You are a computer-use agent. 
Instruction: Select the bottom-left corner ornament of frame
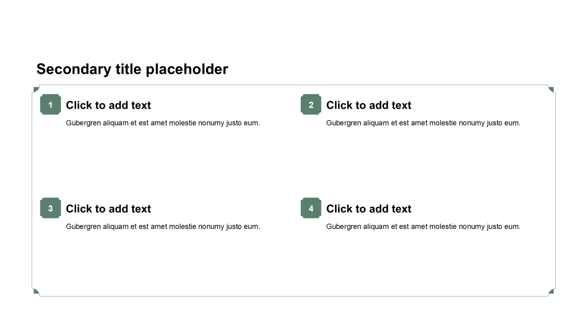[x=36, y=292]
